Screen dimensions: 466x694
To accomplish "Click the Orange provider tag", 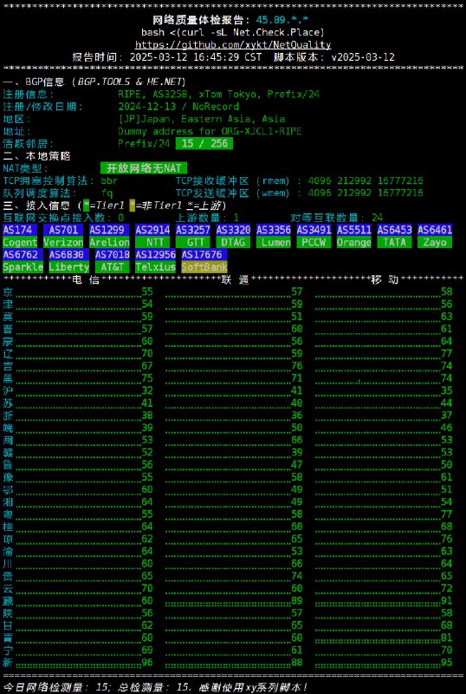I will pos(354,242).
